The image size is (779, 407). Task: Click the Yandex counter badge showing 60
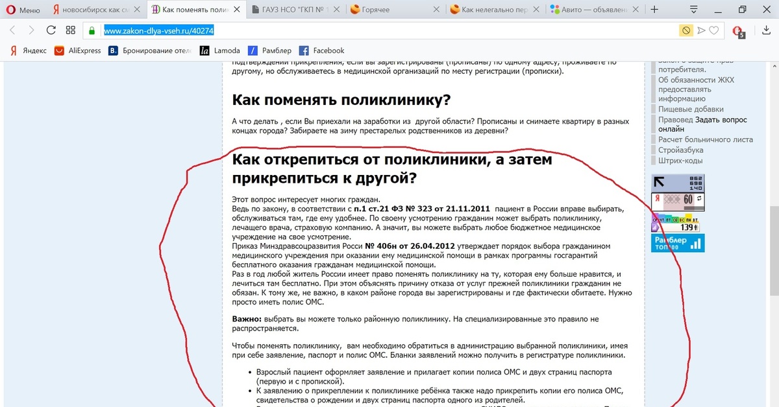click(x=678, y=201)
